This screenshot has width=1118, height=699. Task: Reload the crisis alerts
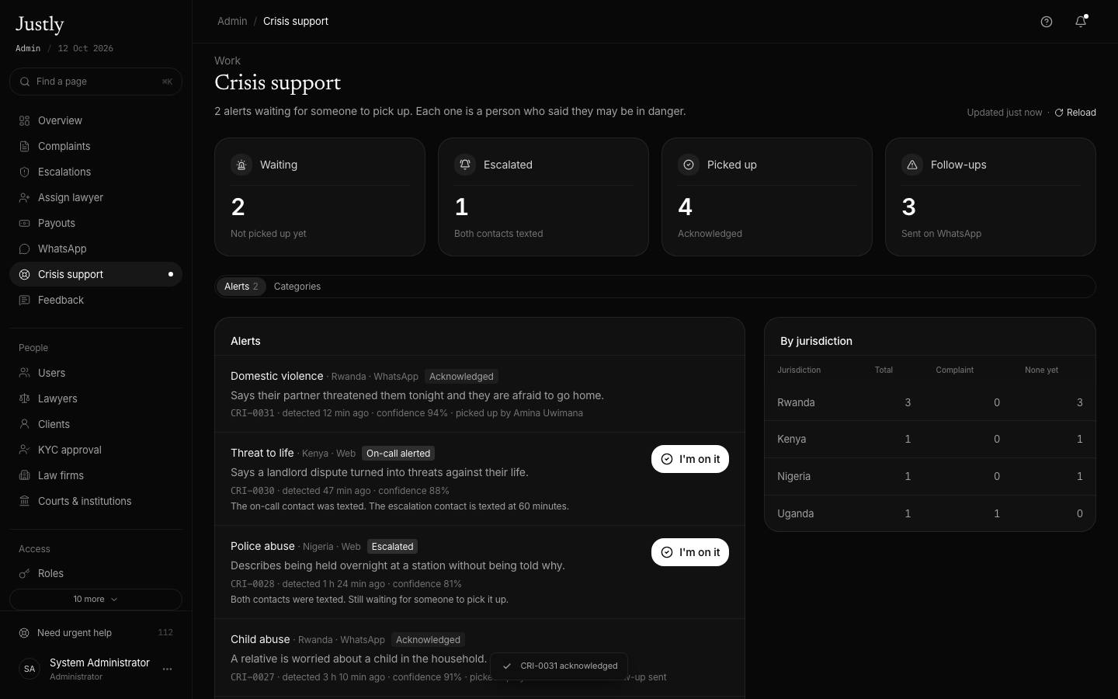[x=1075, y=113]
